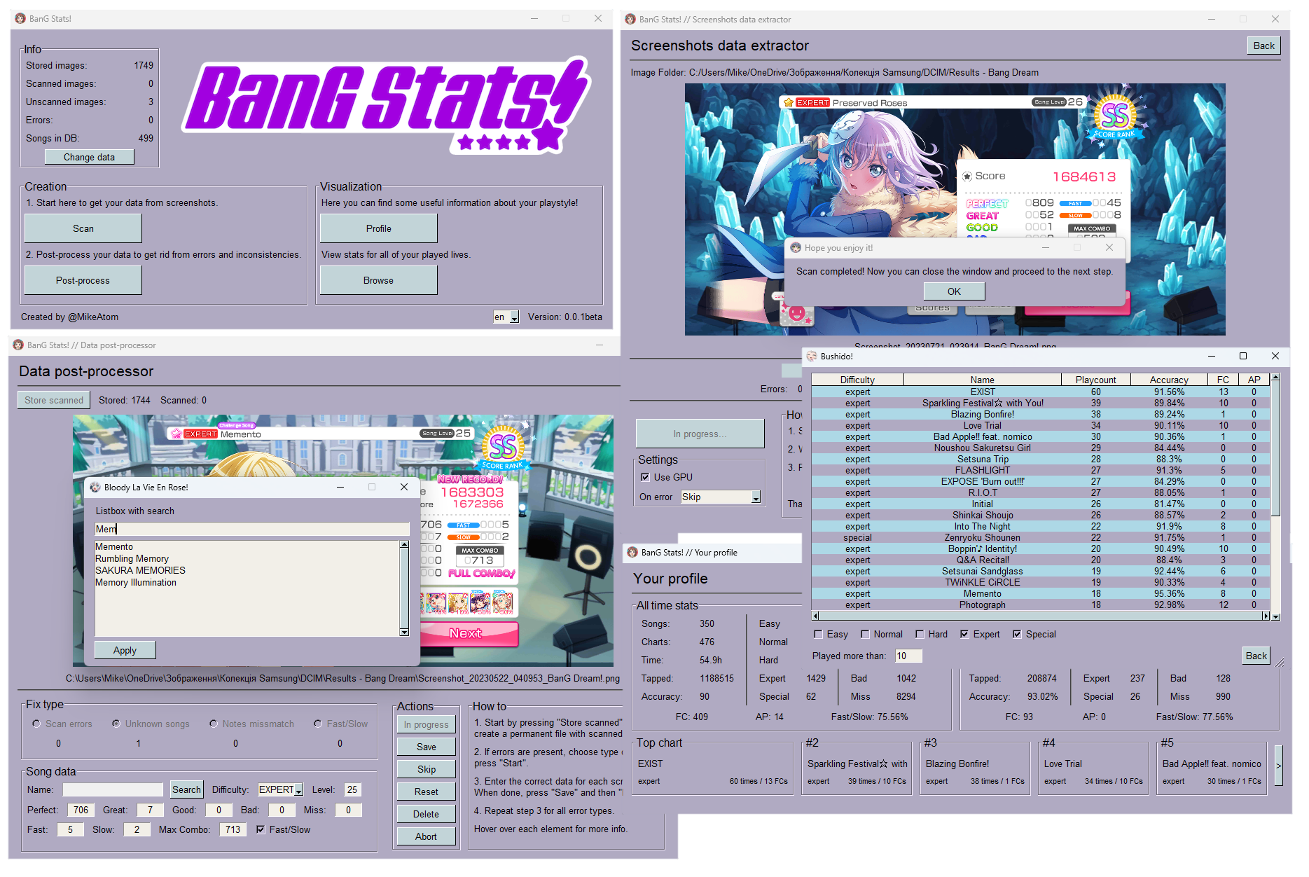Sort the table by Playcount column
Screen dimensions: 1309x877
coord(1095,380)
